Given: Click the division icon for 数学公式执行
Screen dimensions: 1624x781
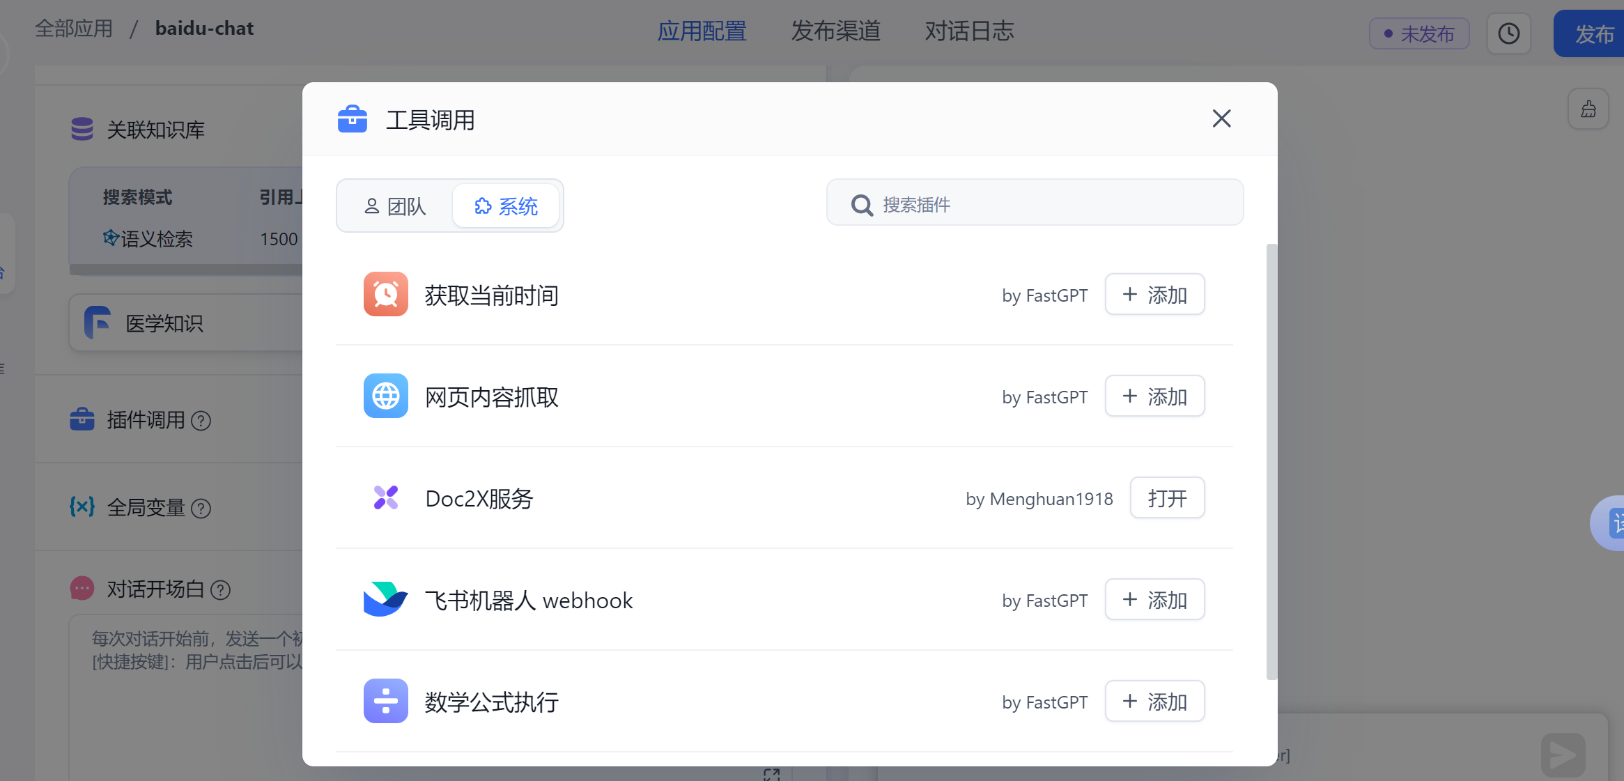Looking at the screenshot, I should tap(385, 701).
